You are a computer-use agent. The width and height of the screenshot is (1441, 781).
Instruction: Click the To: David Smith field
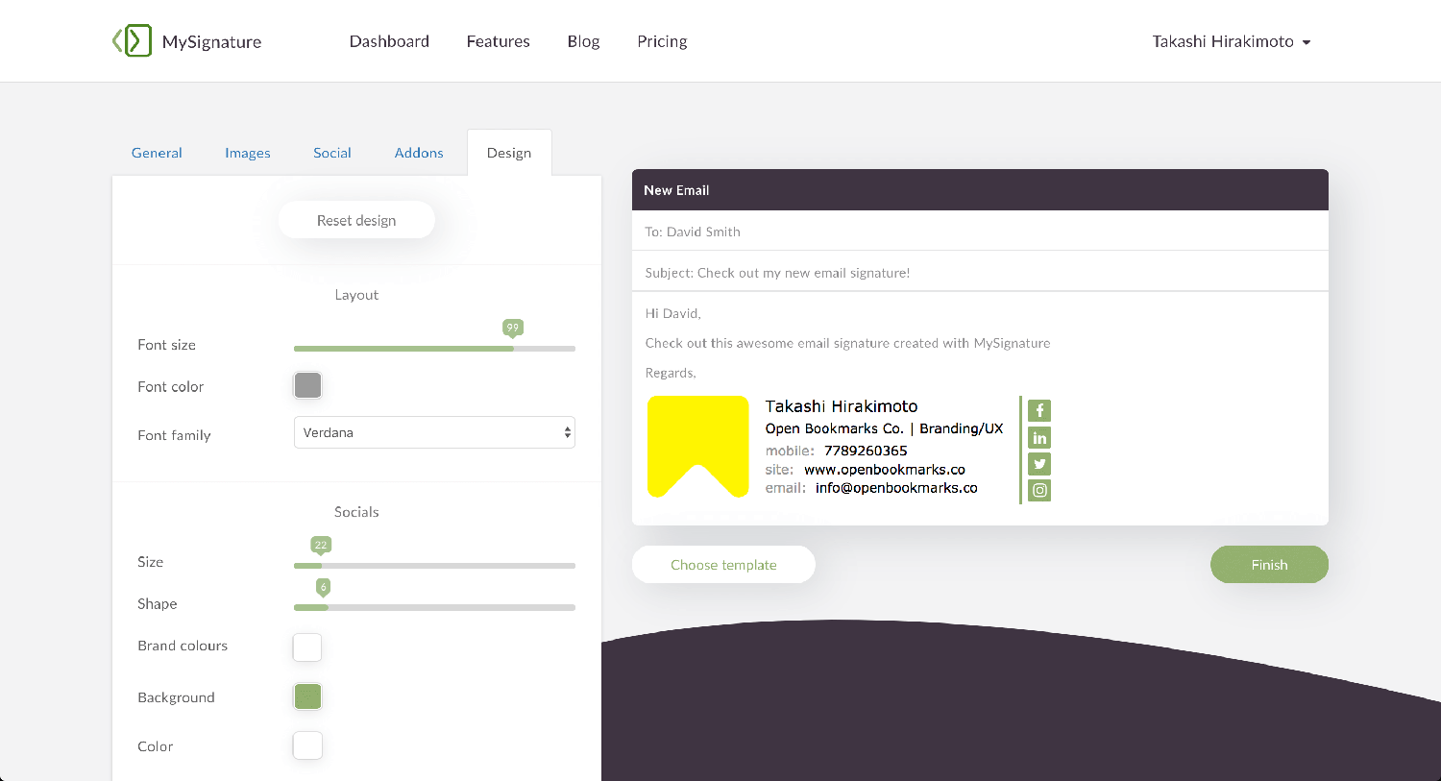(x=980, y=232)
